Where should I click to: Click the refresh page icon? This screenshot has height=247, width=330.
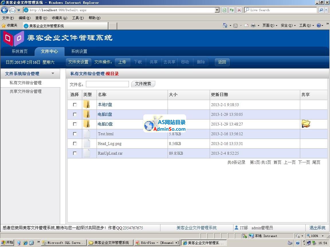click(x=232, y=10)
